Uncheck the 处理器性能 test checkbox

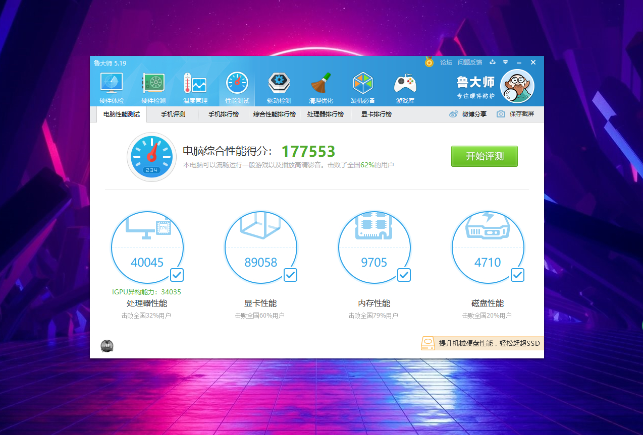[x=177, y=275]
